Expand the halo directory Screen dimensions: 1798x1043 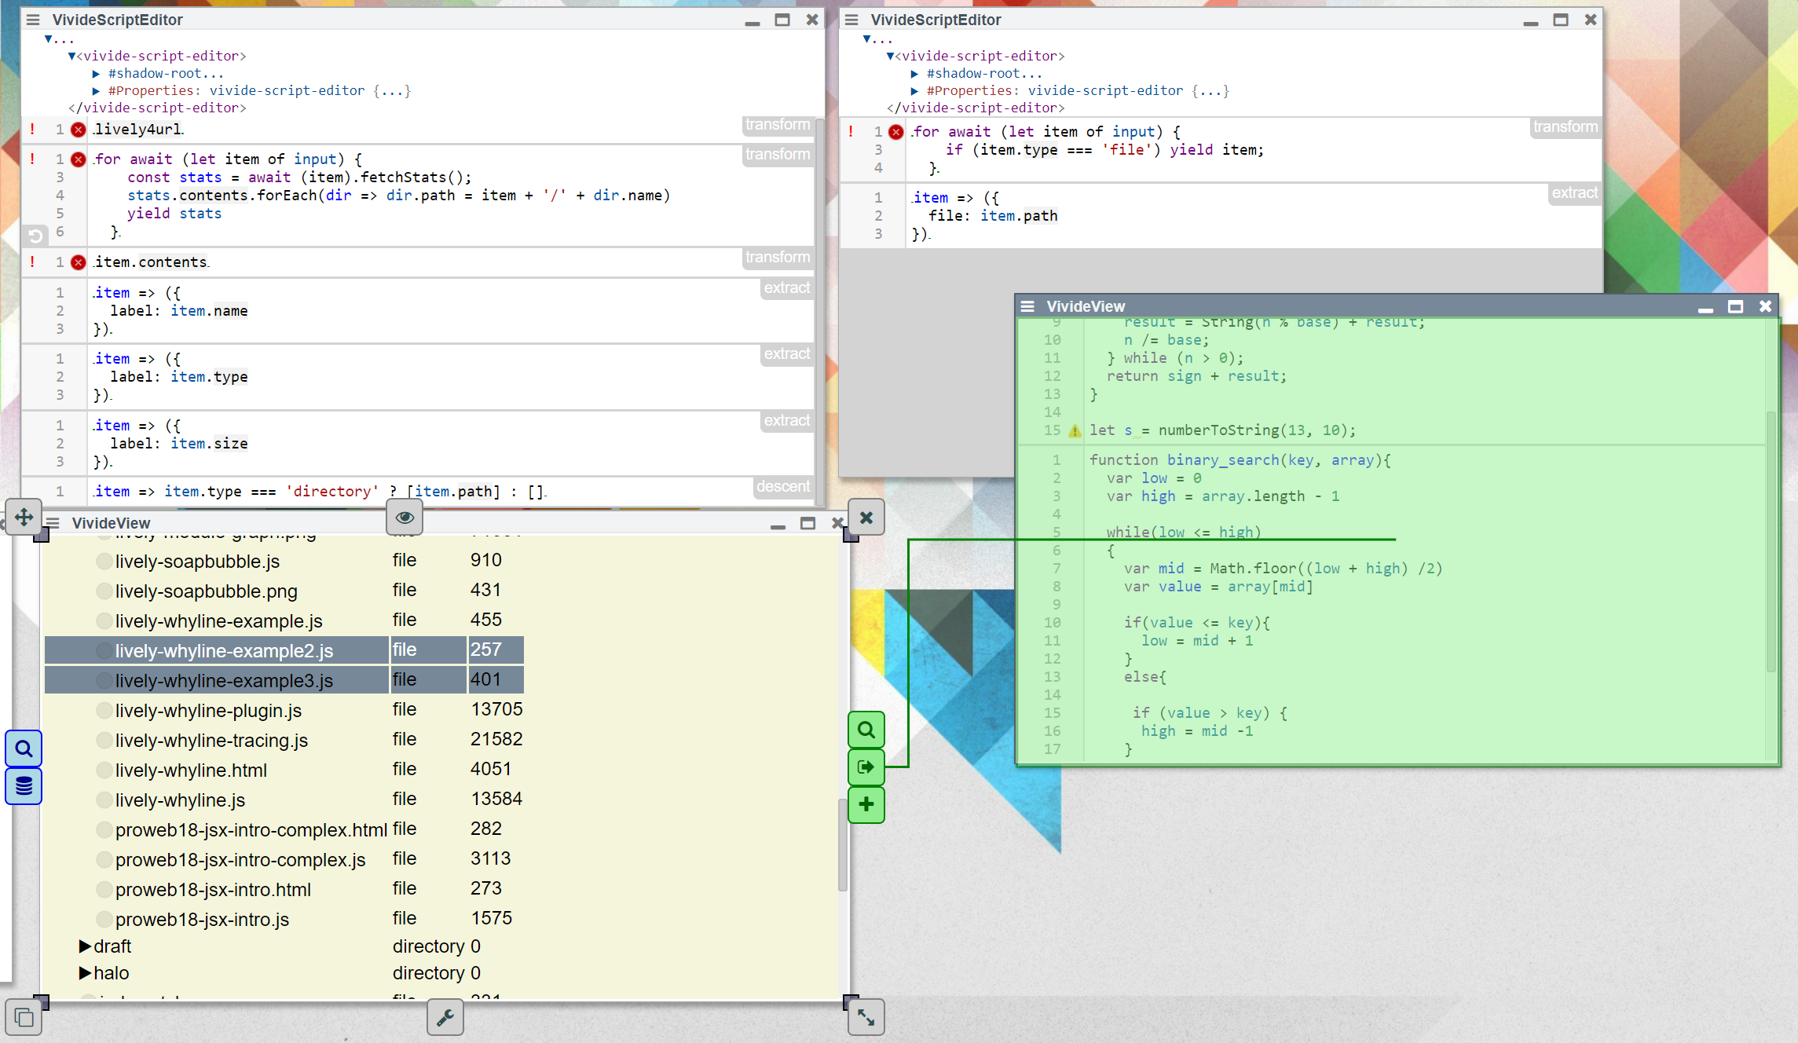click(x=85, y=973)
